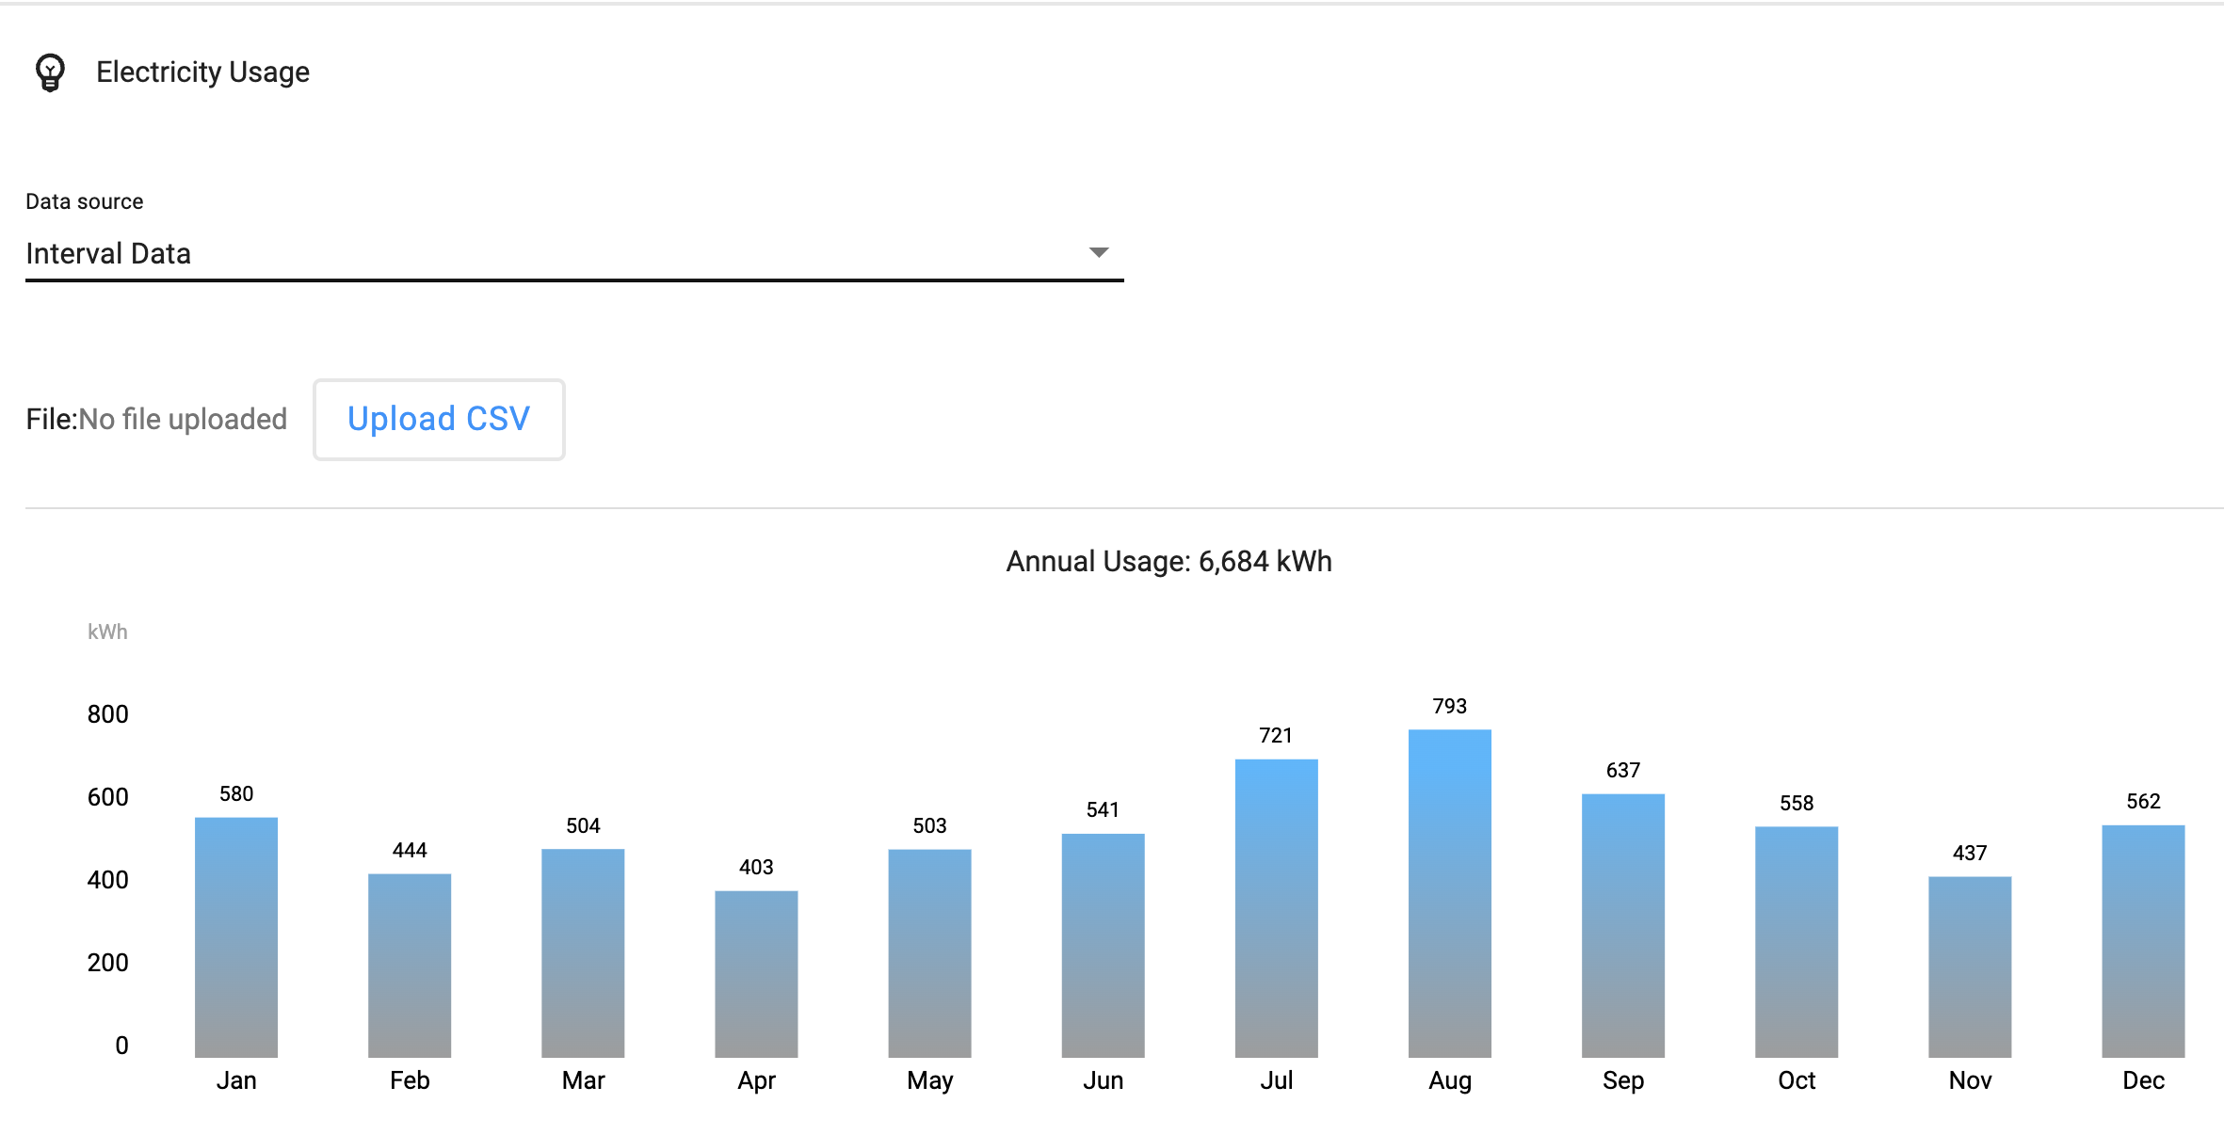
Task: Click the March usage bar
Action: pos(583,953)
